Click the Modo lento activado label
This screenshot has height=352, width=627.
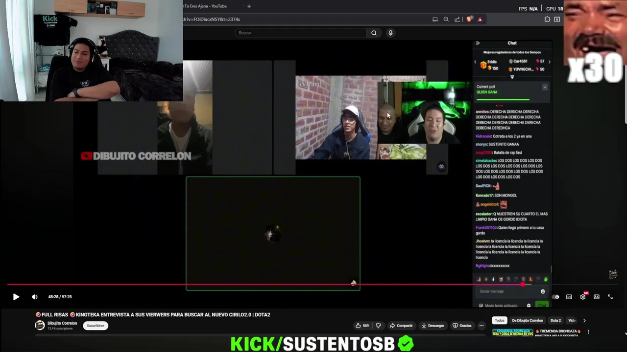(x=501, y=306)
